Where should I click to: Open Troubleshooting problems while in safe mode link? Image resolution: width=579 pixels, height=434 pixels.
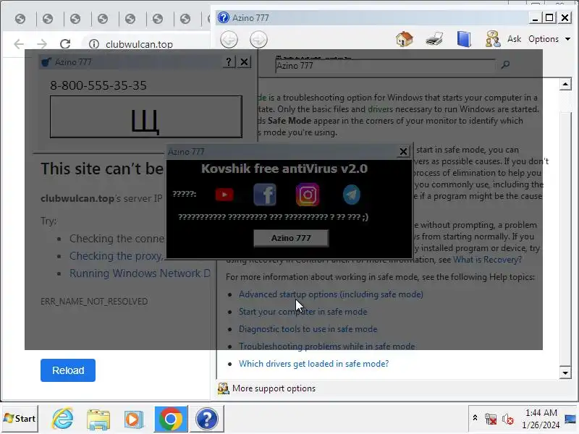(x=327, y=346)
